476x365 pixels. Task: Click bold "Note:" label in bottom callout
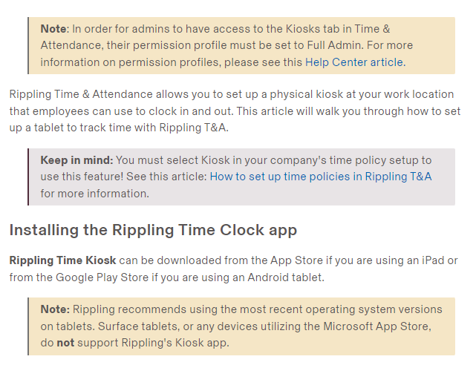(x=55, y=309)
